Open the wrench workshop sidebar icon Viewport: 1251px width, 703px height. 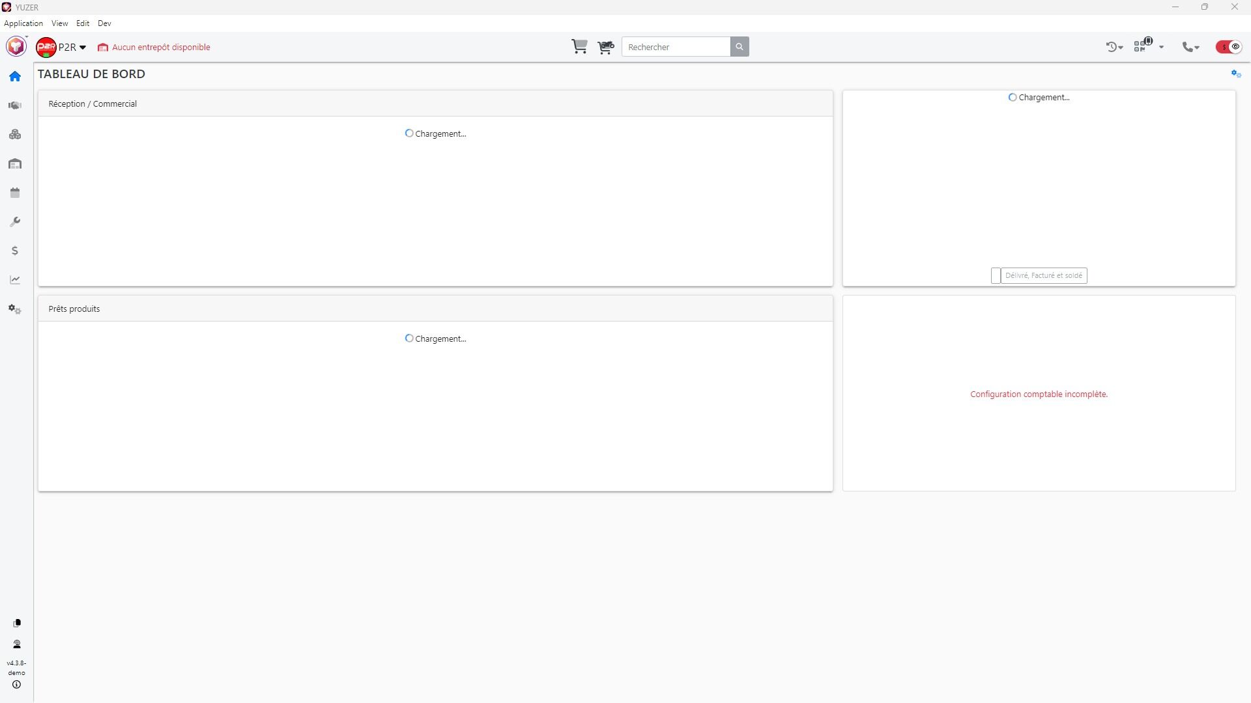coord(15,222)
